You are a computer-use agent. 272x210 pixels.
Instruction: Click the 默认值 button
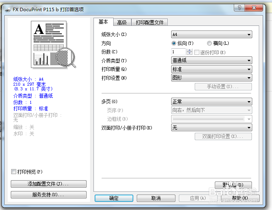tap(233, 185)
